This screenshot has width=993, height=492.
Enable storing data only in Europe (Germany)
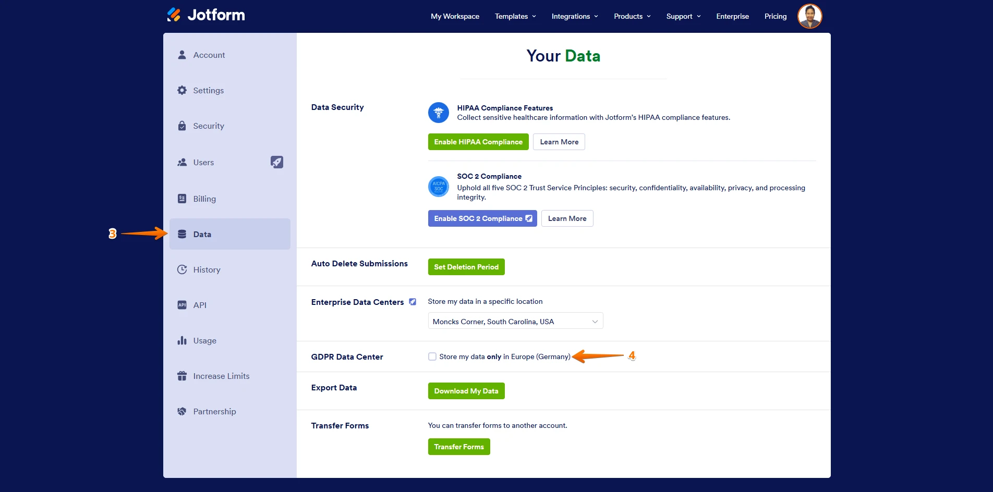432,356
